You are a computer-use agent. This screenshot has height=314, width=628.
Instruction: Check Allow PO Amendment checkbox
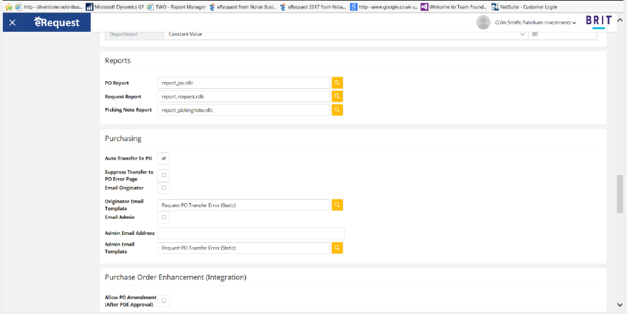[x=164, y=301]
